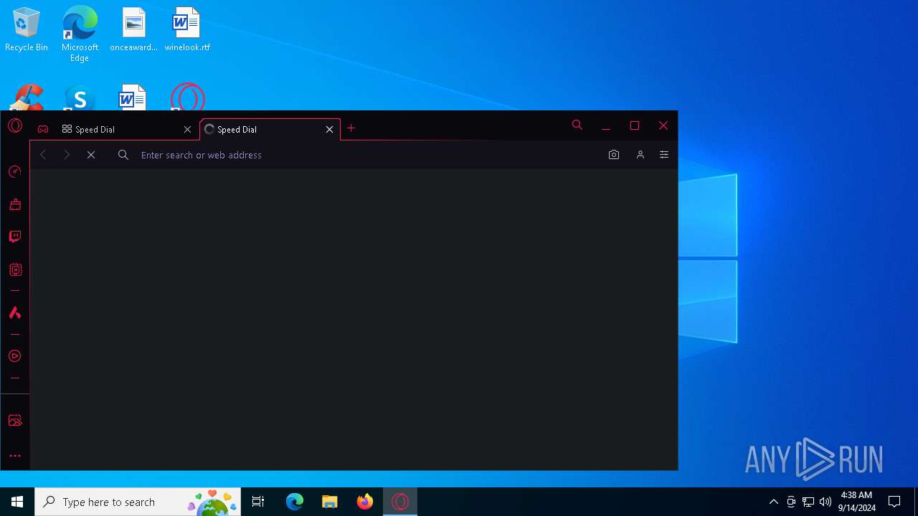Viewport: 918px width, 516px height.
Task: Close the first Speed Dial tab
Action: point(187,129)
